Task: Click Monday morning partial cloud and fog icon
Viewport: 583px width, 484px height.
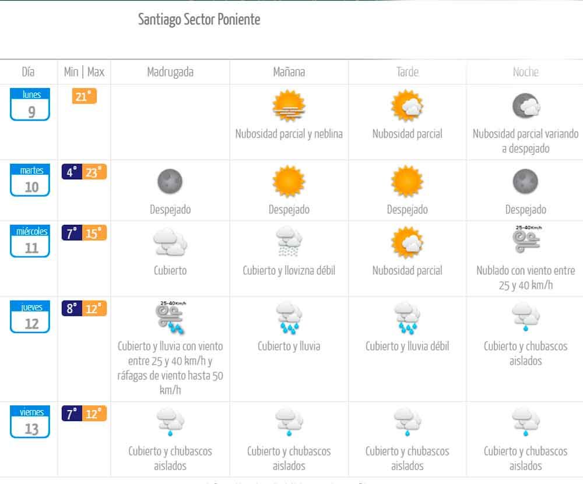Action: tap(289, 107)
